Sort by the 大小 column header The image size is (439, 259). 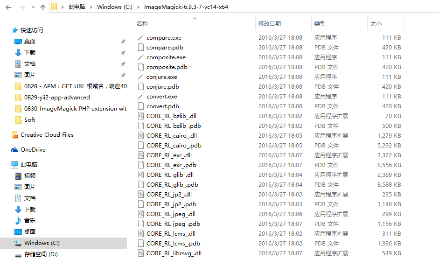(376, 24)
